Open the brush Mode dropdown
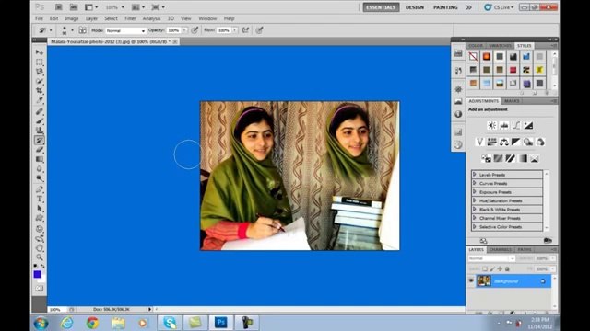 pos(125,30)
